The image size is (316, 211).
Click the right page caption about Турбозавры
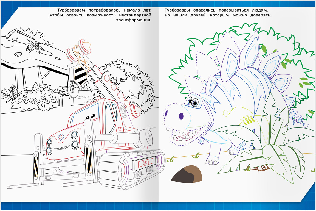point(218,13)
